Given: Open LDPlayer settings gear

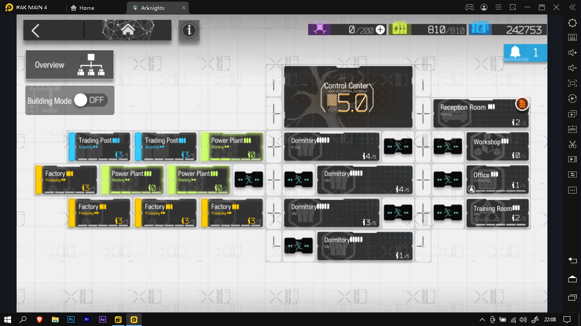Looking at the screenshot, I should coord(572,22).
